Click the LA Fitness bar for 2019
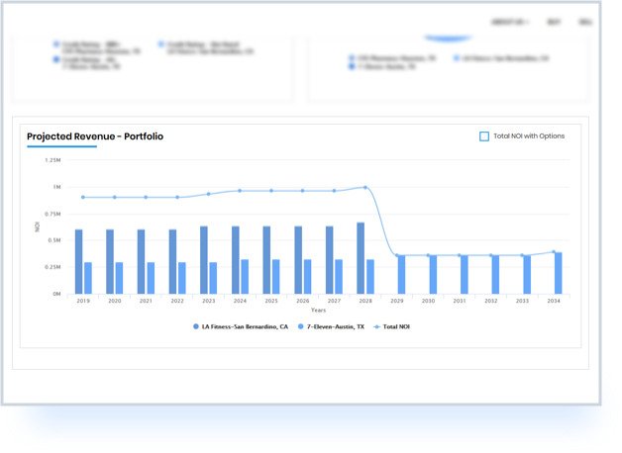The height and width of the screenshot is (453, 622). pos(79,261)
